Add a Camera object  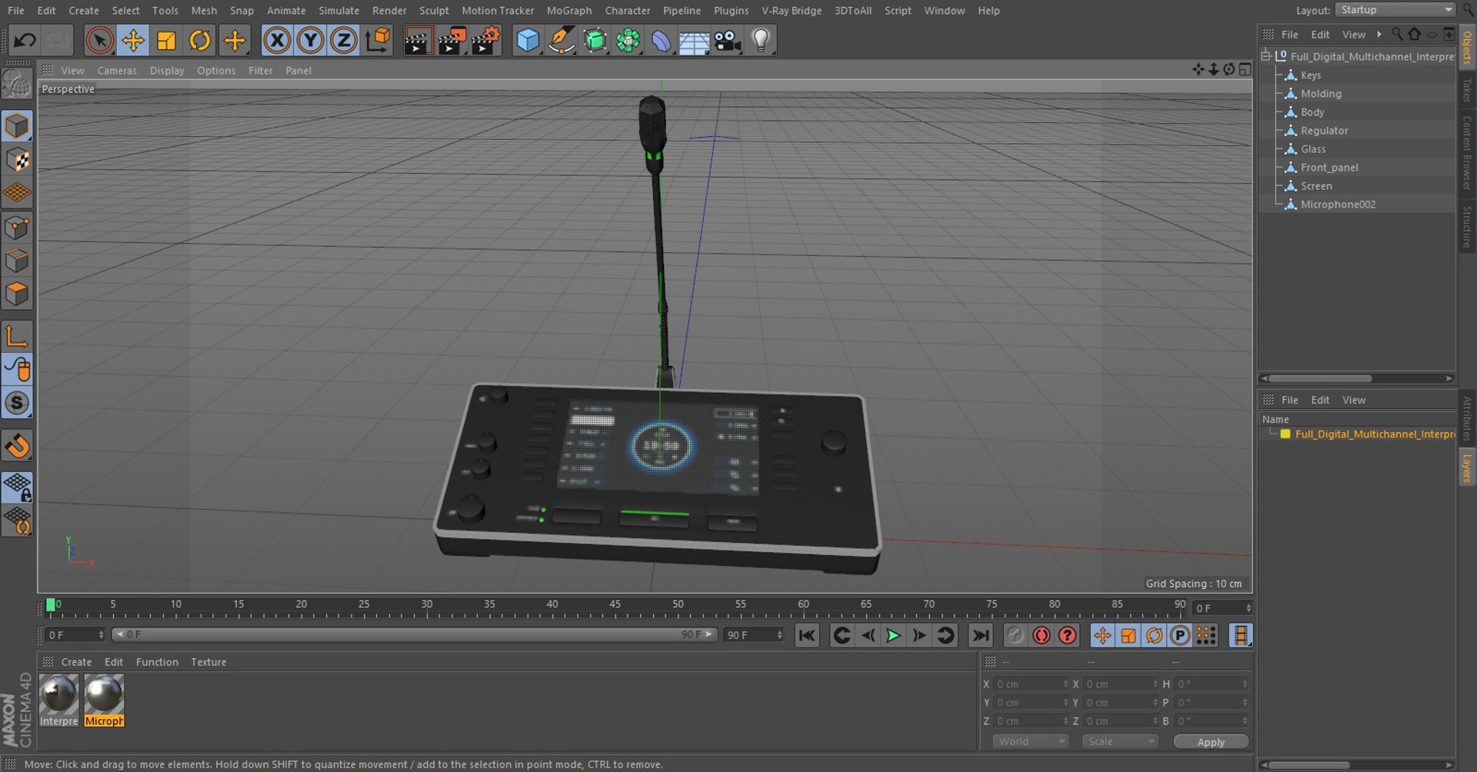[727, 40]
